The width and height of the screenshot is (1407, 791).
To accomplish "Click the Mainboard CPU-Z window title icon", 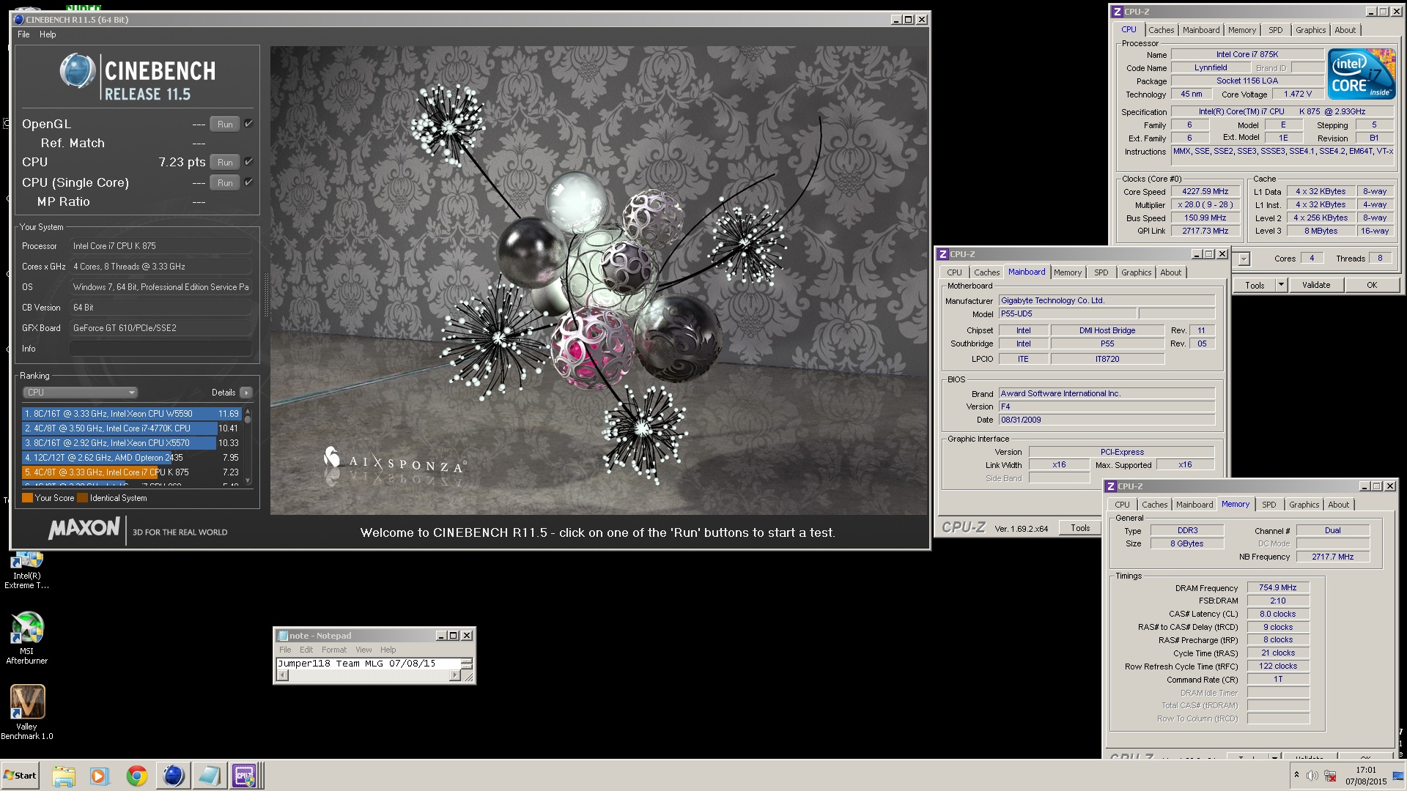I will pos(942,254).
